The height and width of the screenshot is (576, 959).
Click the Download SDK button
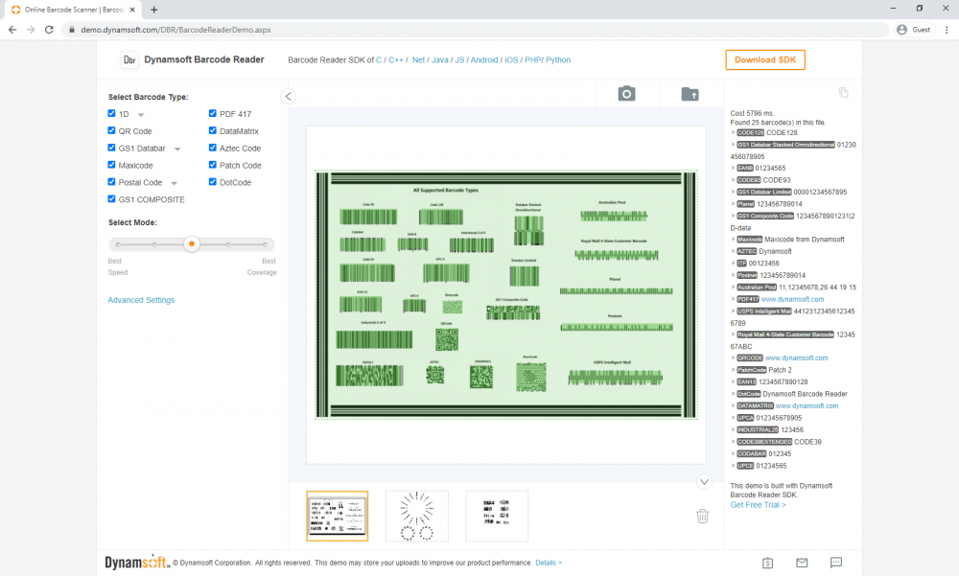(764, 59)
